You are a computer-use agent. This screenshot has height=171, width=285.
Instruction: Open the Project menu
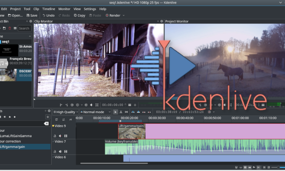15,9
